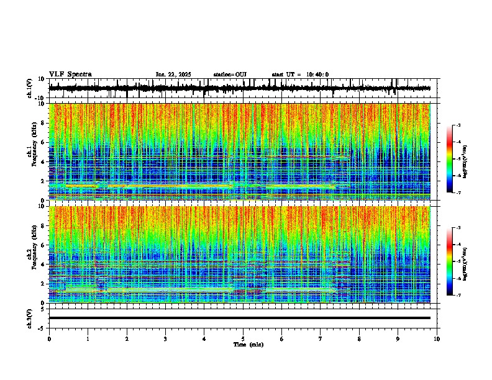The height and width of the screenshot is (380, 492).
Task: Click the time axis tick label "8"
Action: coord(359,339)
